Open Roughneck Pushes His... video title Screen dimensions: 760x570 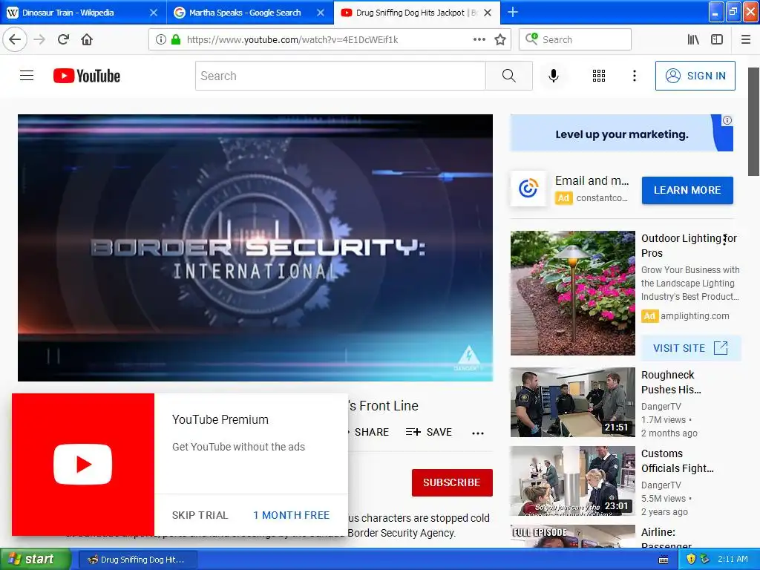(x=671, y=382)
